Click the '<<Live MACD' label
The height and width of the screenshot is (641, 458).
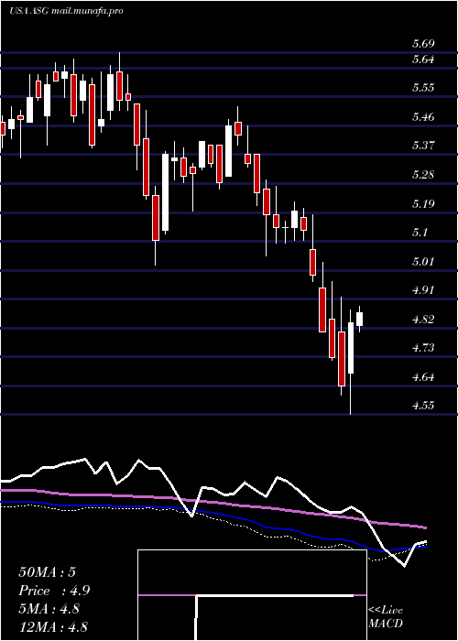[386, 617]
